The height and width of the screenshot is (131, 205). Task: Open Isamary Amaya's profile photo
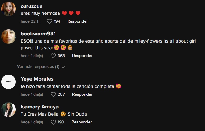[x=8, y=110]
